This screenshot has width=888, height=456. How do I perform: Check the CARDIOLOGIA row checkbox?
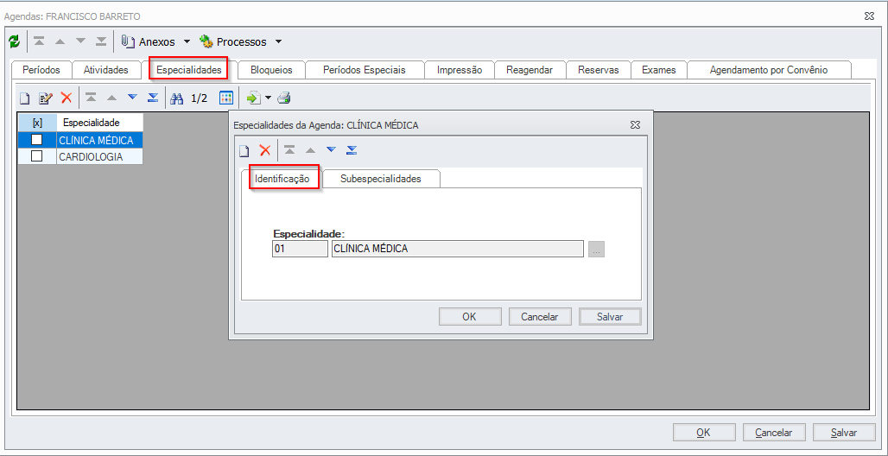(x=37, y=157)
